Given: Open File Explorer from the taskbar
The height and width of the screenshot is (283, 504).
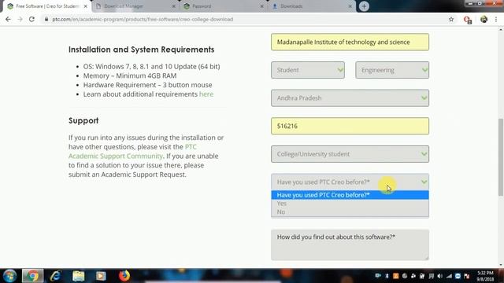Looking at the screenshot, I should pyautogui.click(x=78, y=276).
